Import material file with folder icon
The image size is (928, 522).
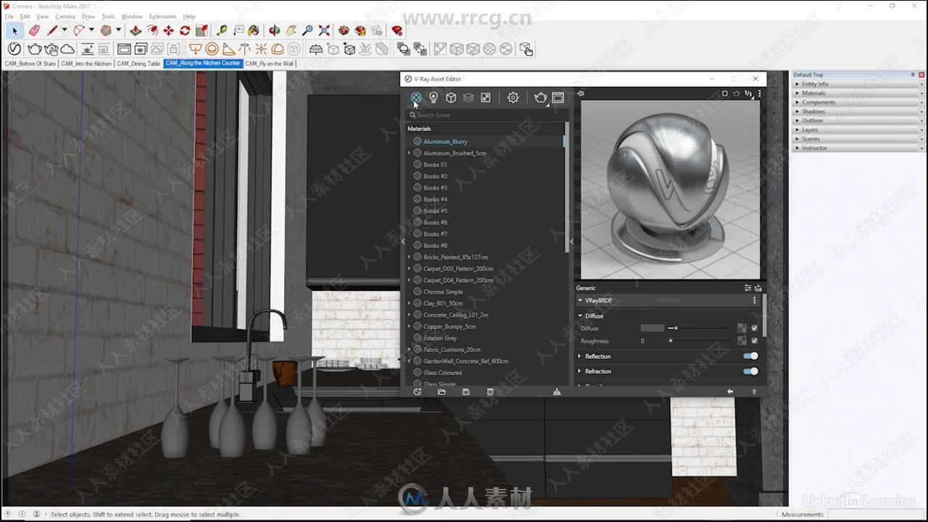coord(442,391)
